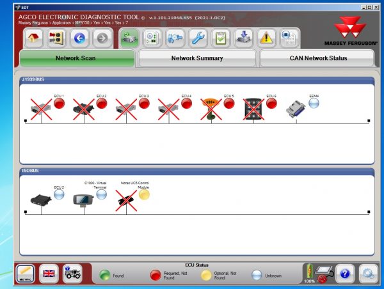Image resolution: width=384 pixels, height=289 pixels.
Task: Click the red status light of ECU 1
Action: pyautogui.click(x=60, y=104)
